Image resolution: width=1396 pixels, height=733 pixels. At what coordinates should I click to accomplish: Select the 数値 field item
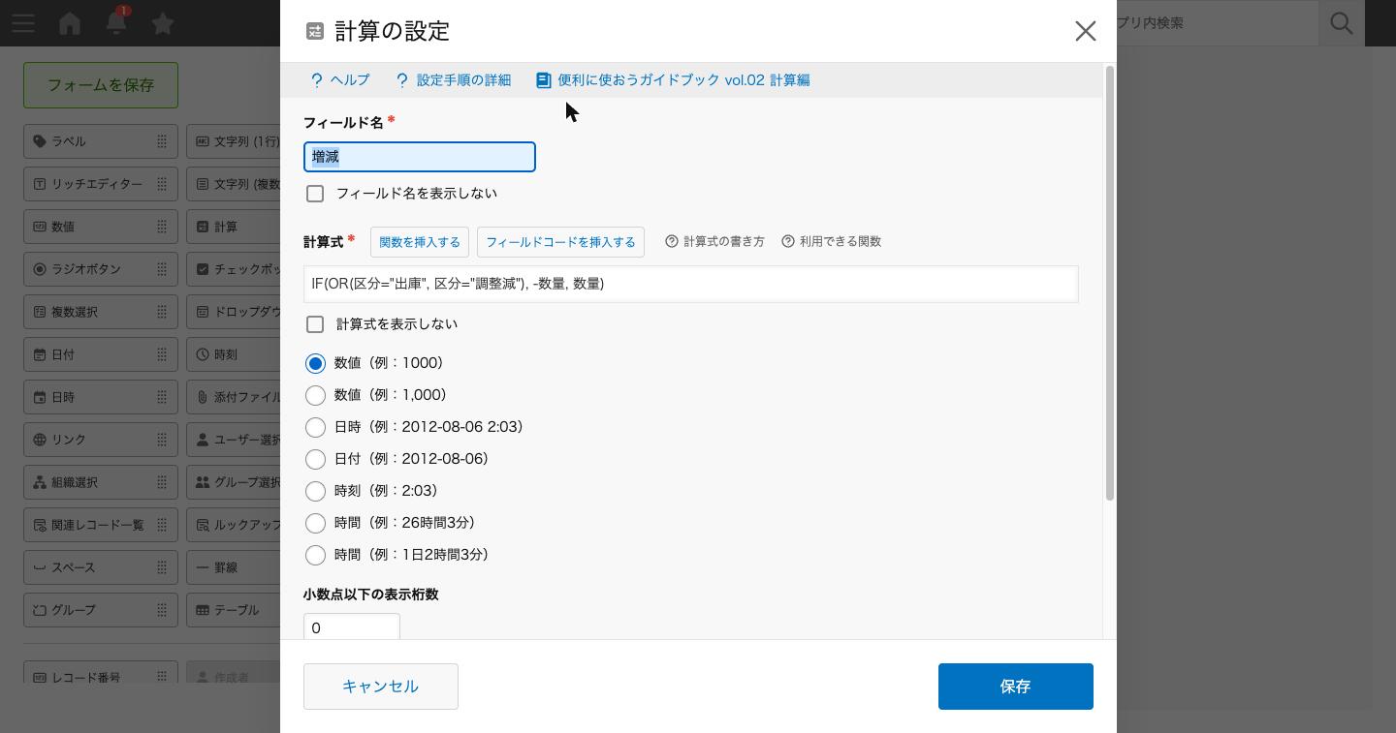coord(101,227)
